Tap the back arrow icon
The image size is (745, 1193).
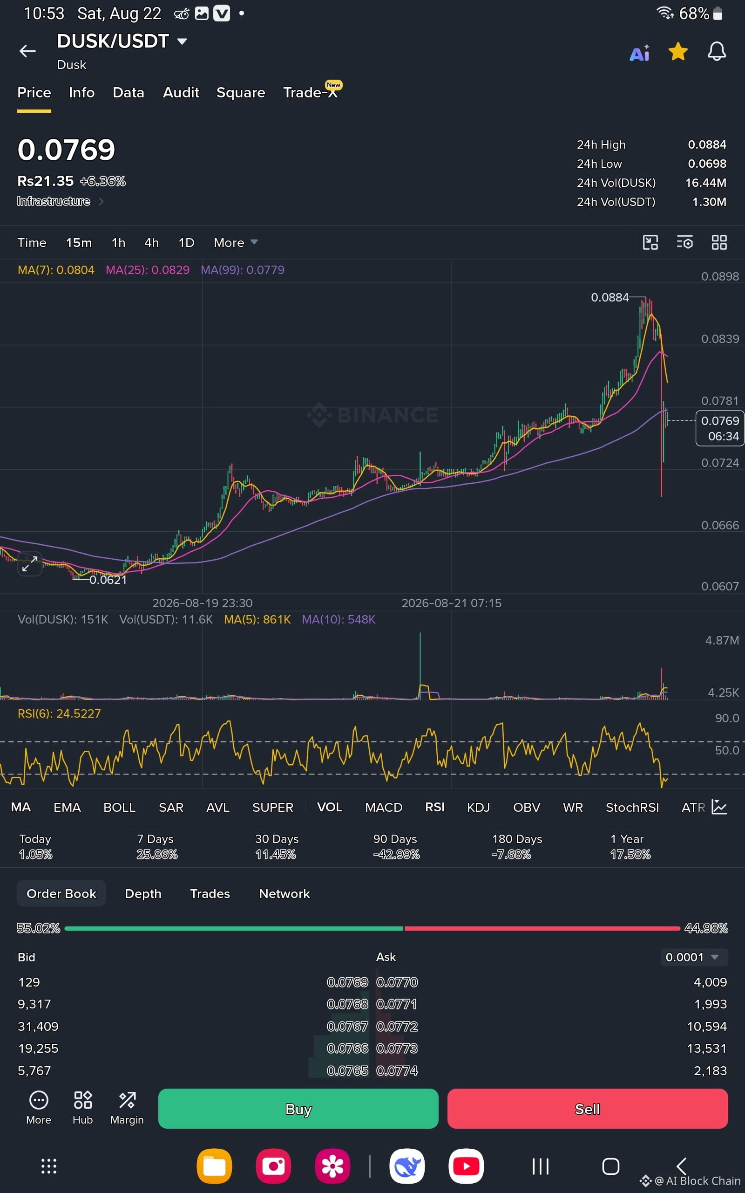click(x=27, y=51)
